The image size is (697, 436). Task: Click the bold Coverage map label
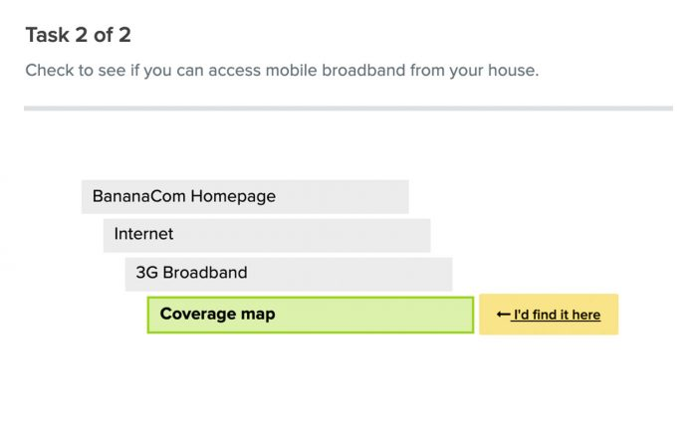[x=217, y=314]
